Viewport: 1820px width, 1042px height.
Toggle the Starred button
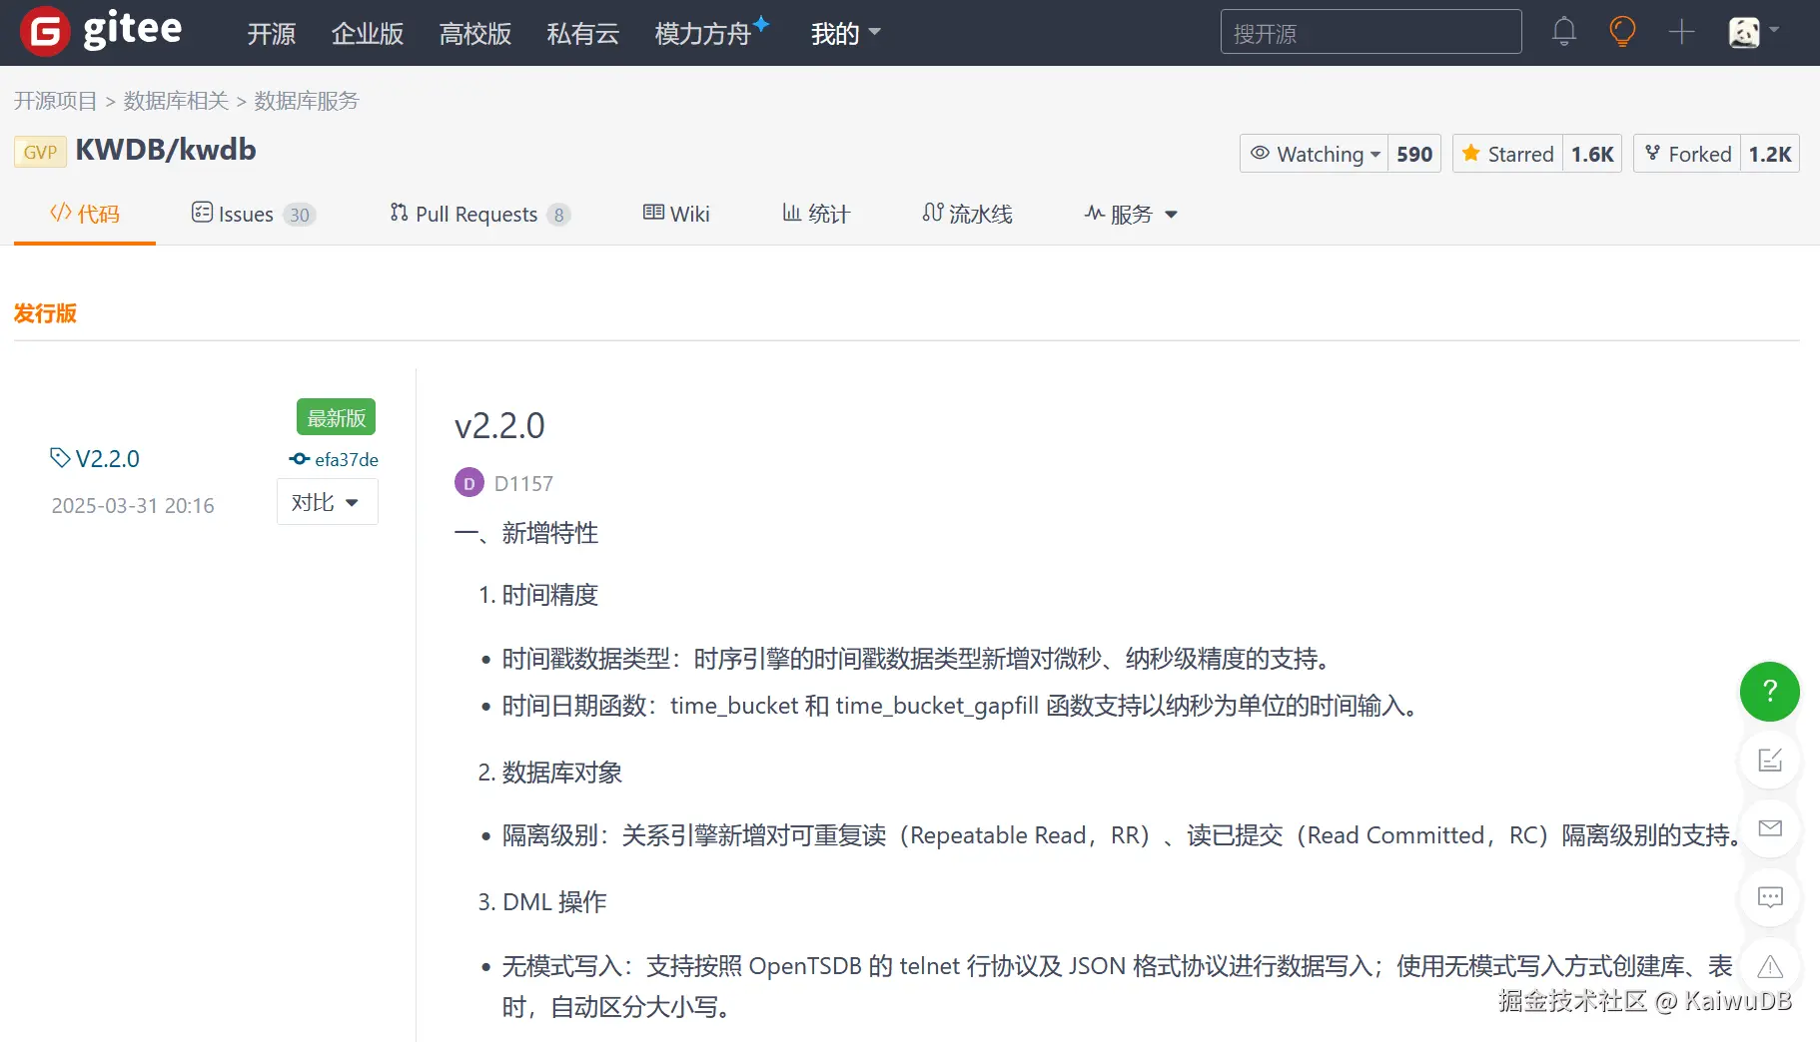point(1508,154)
